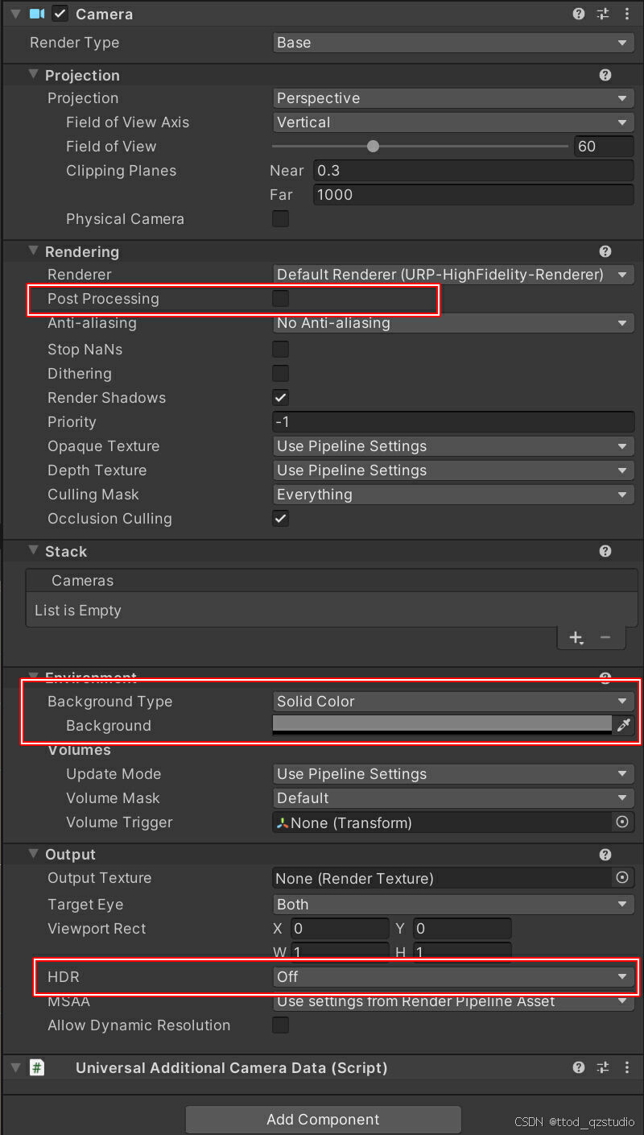Add a camera to the Stack list
The width and height of the screenshot is (644, 1135).
(576, 637)
